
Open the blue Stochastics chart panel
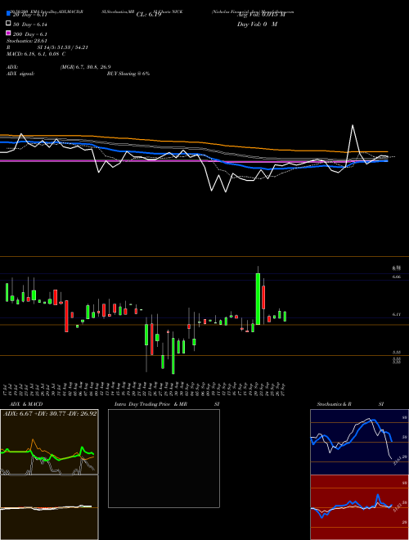359,442
